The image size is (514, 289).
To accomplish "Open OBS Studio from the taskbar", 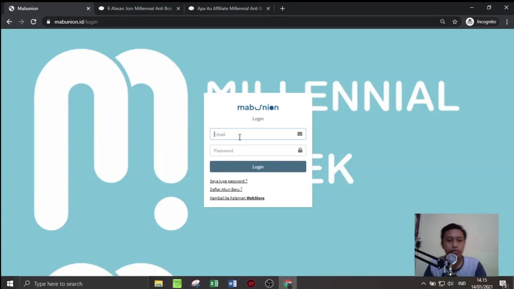I will pos(269,284).
